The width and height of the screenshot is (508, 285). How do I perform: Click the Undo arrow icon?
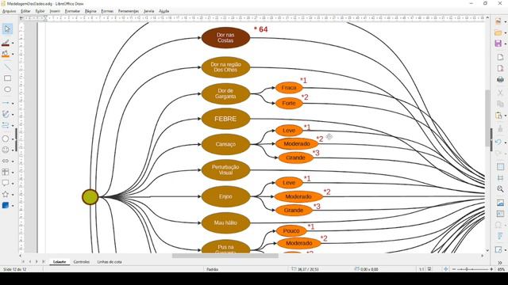pyautogui.click(x=498, y=142)
